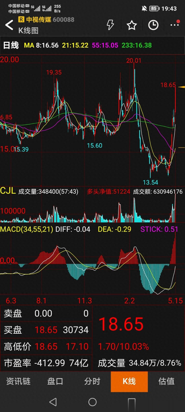185x412 pixels.
Task: Tap the 18.65 chart price label
Action: point(168,85)
